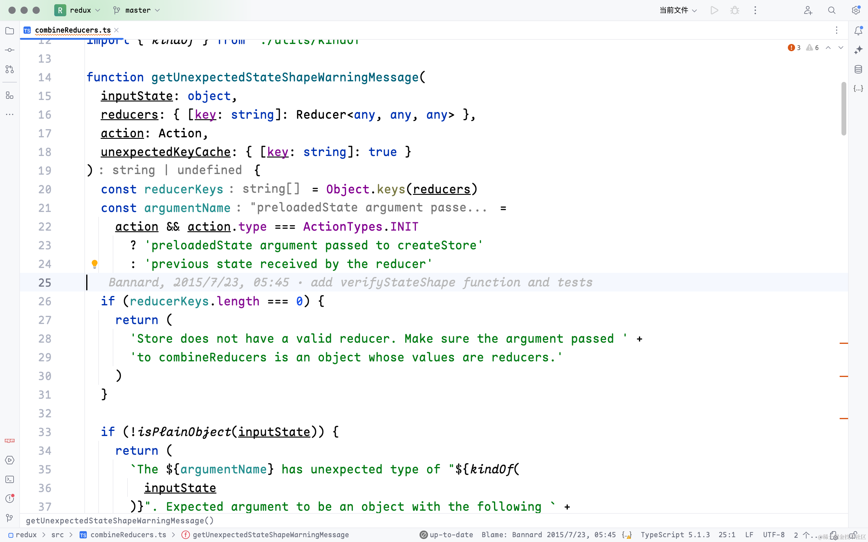Viewport: 868px width, 542px height.
Task: Open the AI Assistant sparkle panel
Action: tap(858, 50)
